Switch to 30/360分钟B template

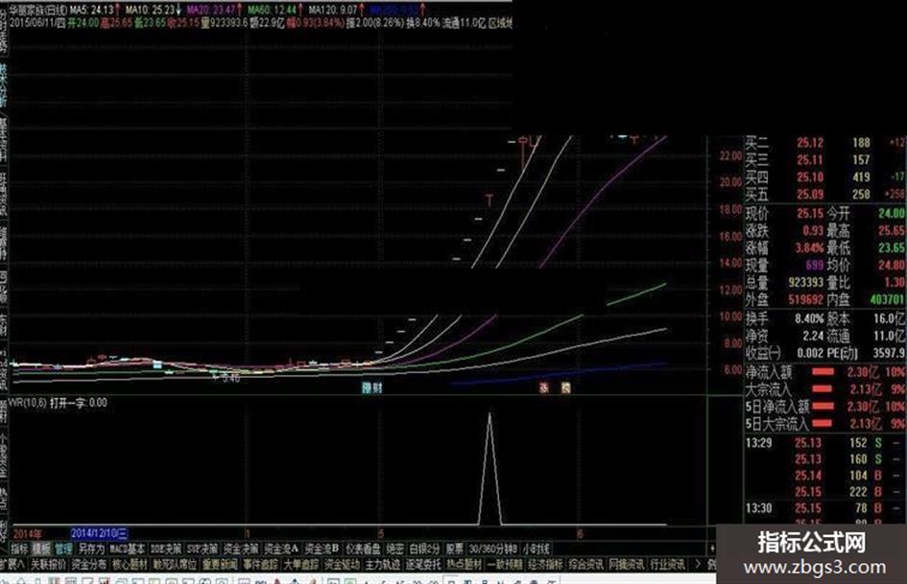(x=492, y=549)
